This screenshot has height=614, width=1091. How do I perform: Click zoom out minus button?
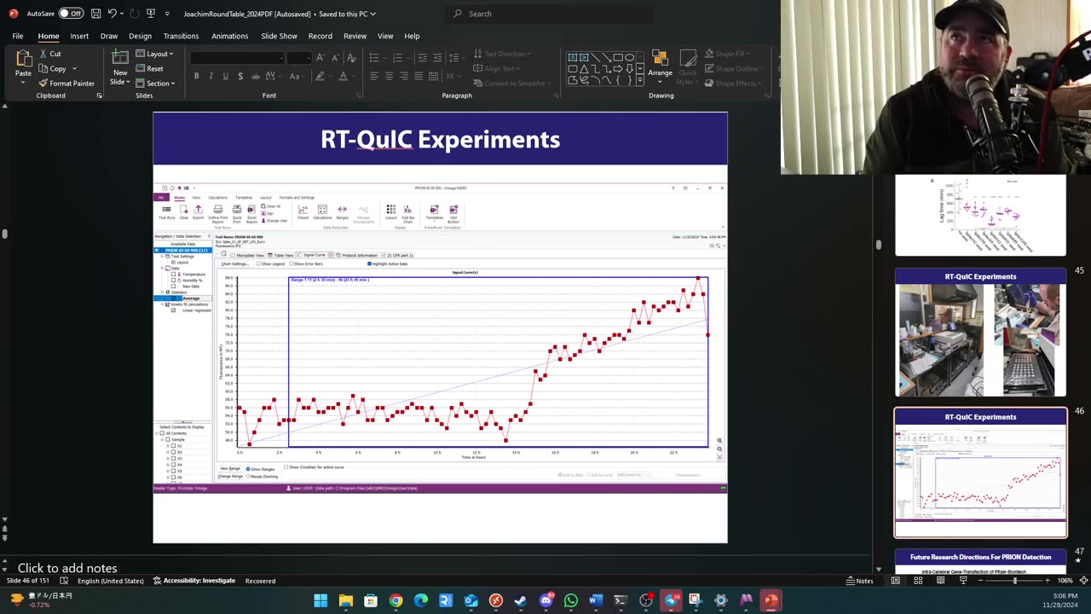pos(981,581)
